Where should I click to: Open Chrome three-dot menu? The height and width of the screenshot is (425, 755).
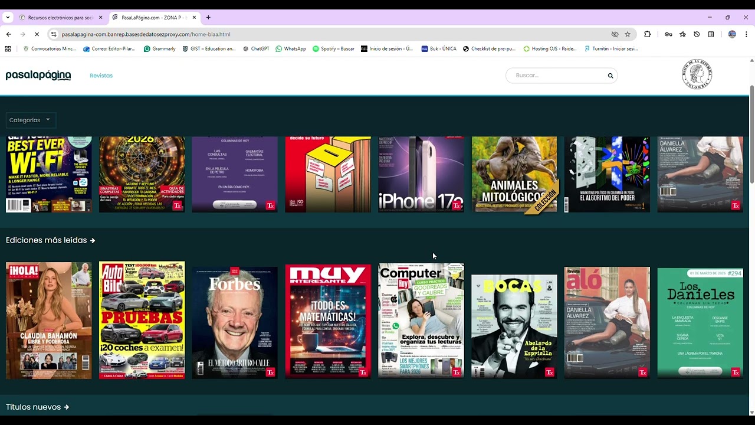(746, 34)
